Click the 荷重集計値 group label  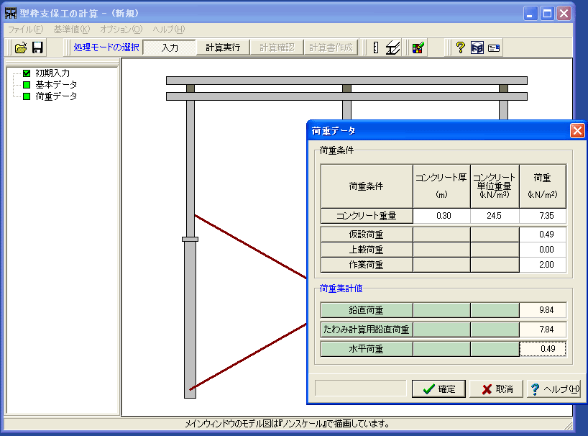(x=341, y=289)
